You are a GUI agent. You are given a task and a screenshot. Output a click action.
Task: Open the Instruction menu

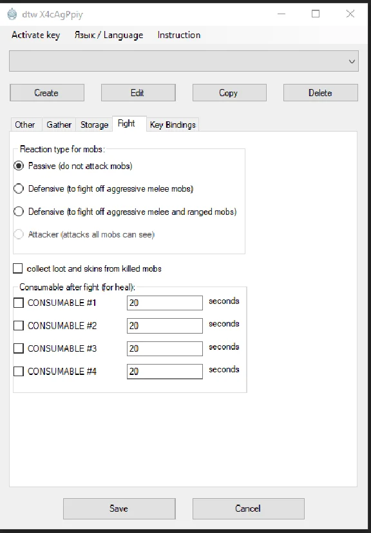(179, 35)
